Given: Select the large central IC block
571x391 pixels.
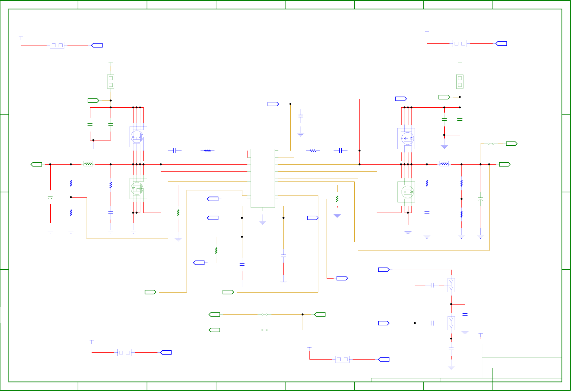Looking at the screenshot, I should [263, 178].
